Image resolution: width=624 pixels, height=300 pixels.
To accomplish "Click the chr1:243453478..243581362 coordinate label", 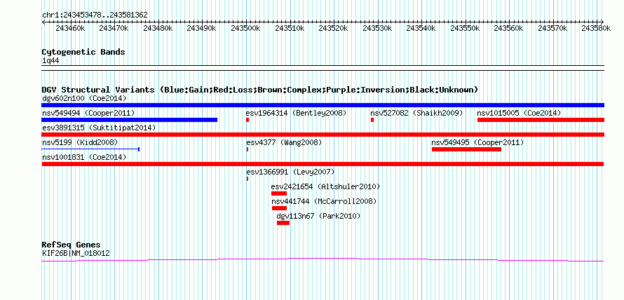I will [x=95, y=15].
